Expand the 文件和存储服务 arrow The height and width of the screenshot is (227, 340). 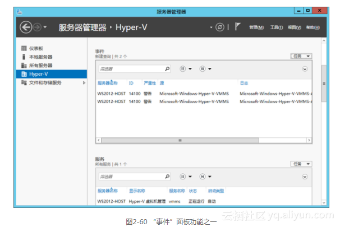[84, 83]
